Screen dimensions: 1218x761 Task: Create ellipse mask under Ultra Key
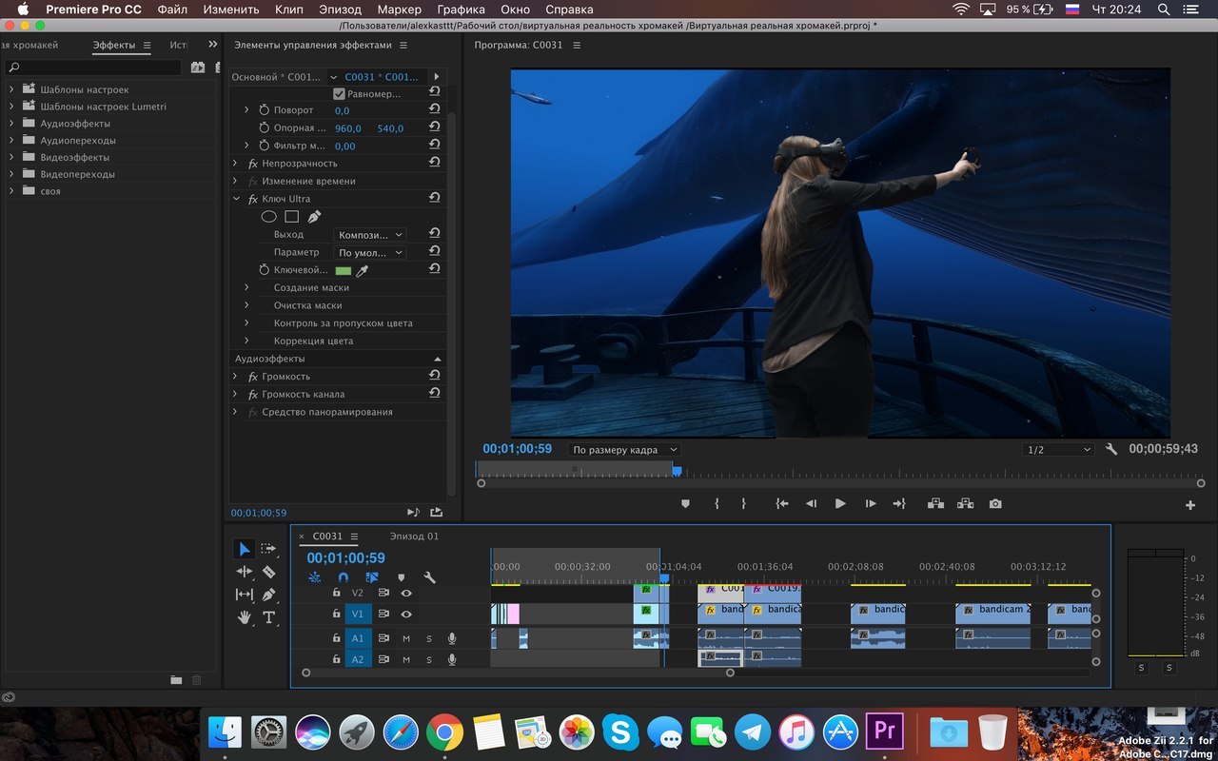tap(269, 217)
